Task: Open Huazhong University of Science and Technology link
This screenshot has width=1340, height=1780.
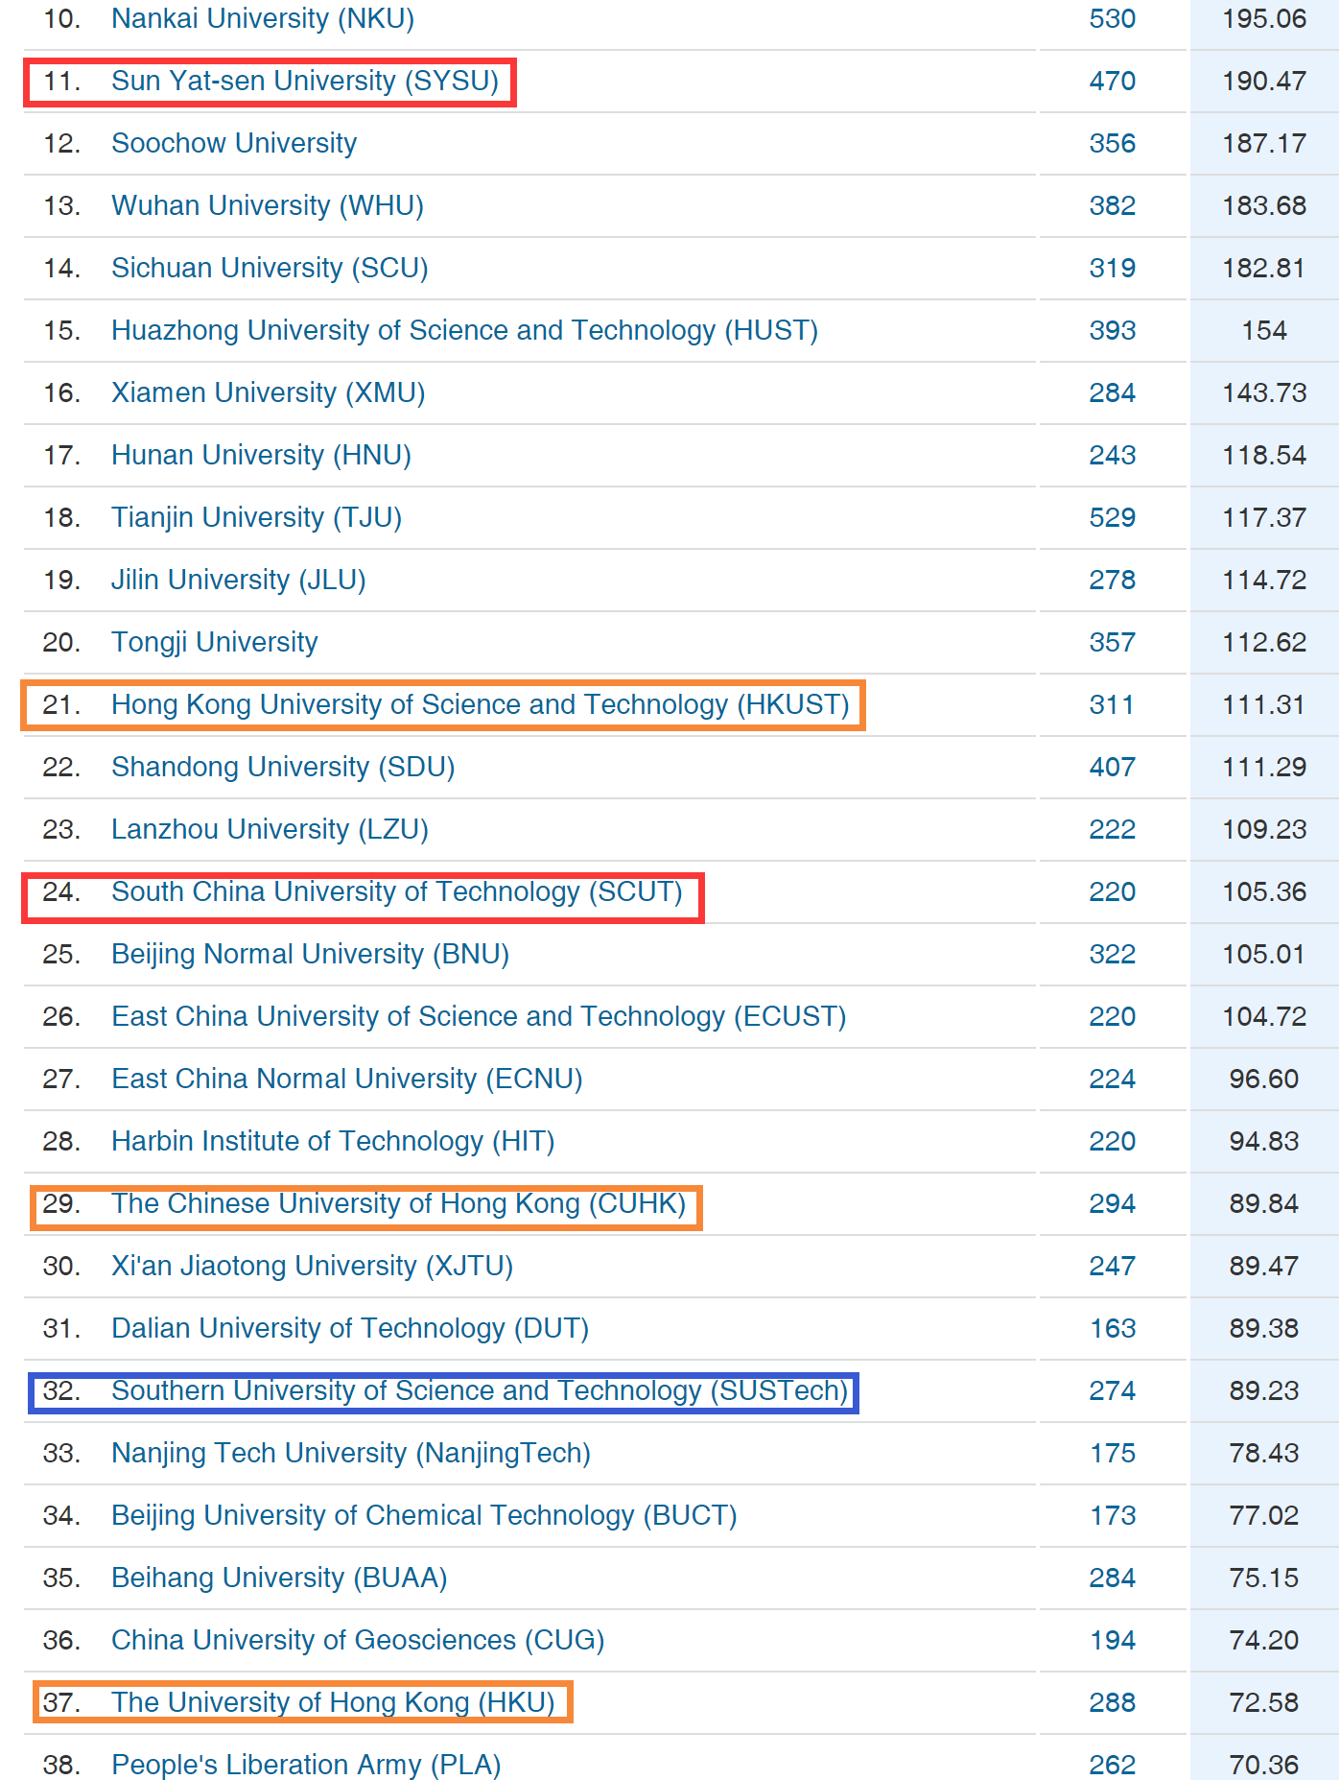Action: pos(464,331)
